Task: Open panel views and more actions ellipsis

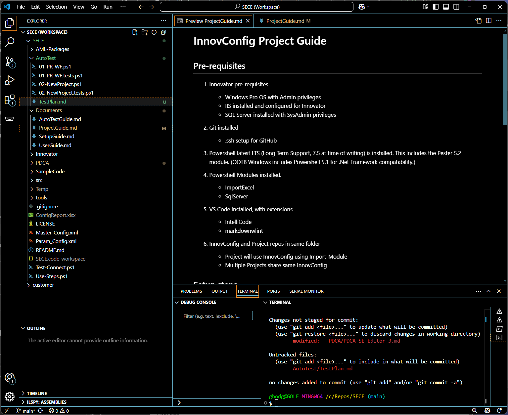Action: [479, 291]
